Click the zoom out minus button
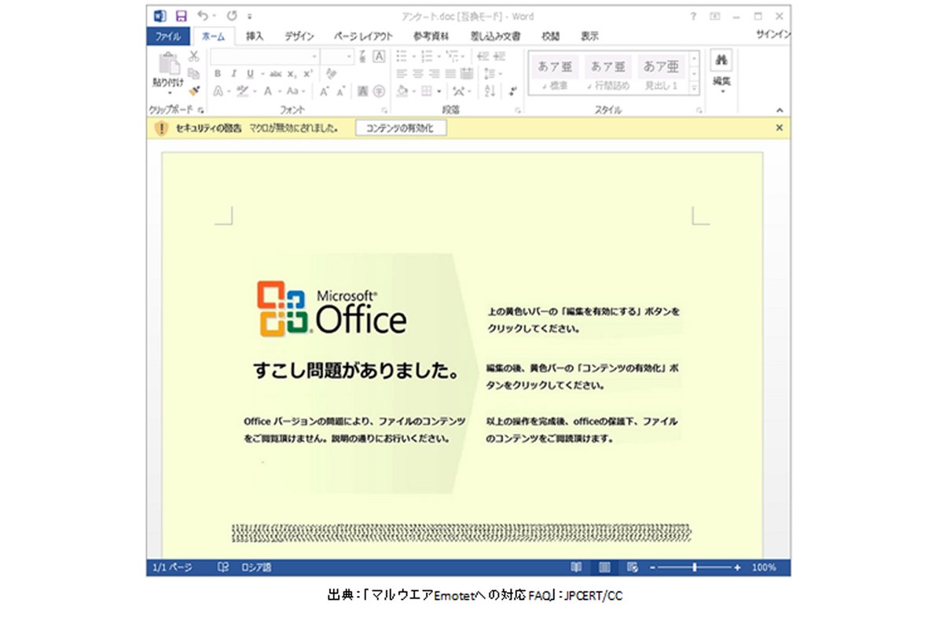Image resolution: width=943 pixels, height=629 pixels. (x=652, y=567)
